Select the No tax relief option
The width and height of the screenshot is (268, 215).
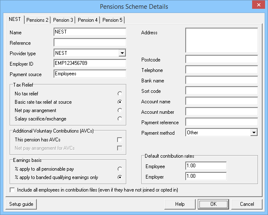(x=120, y=94)
